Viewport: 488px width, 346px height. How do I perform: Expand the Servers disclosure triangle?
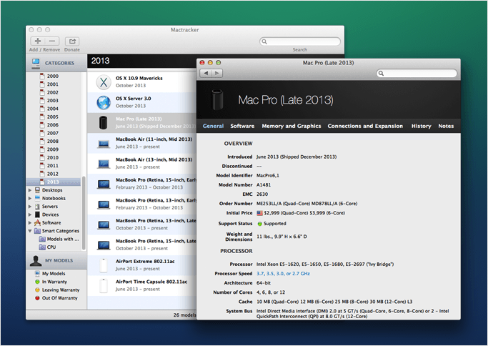click(x=30, y=206)
